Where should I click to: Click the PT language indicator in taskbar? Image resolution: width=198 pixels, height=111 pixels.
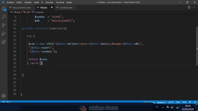coord(157,107)
